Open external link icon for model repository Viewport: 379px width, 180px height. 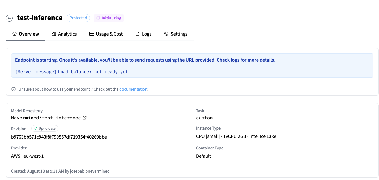click(84, 118)
